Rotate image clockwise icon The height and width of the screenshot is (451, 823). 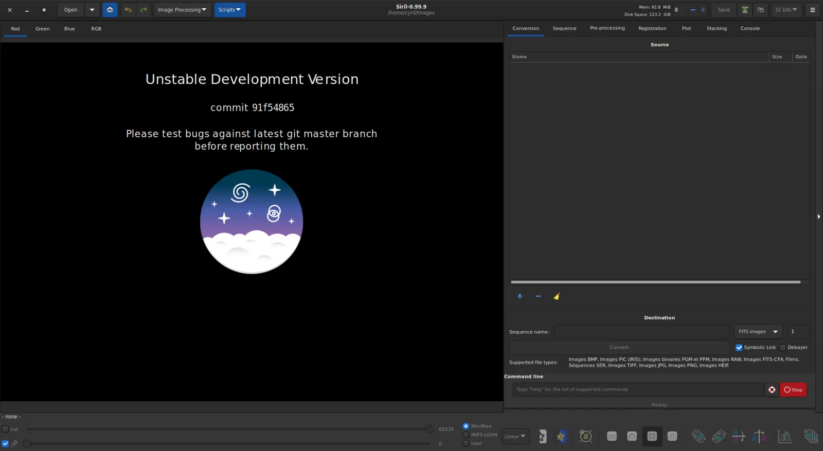(719, 437)
